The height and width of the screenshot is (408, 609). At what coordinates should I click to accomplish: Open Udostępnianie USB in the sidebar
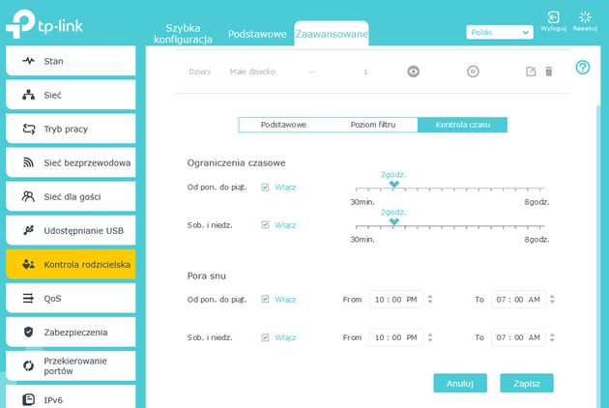71,230
